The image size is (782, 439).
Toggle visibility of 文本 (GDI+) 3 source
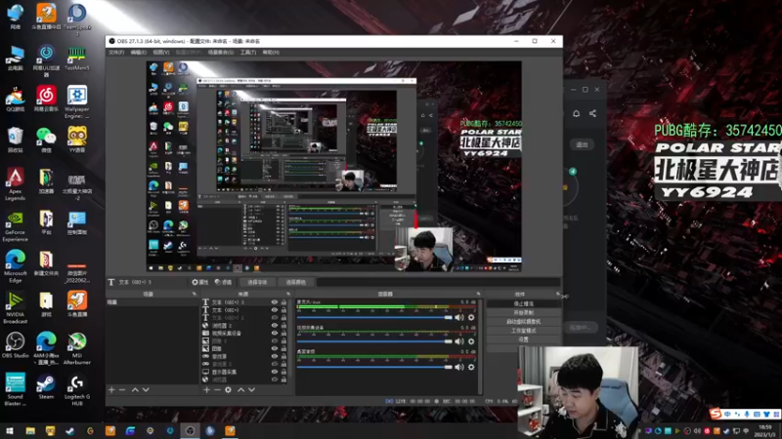point(275,302)
